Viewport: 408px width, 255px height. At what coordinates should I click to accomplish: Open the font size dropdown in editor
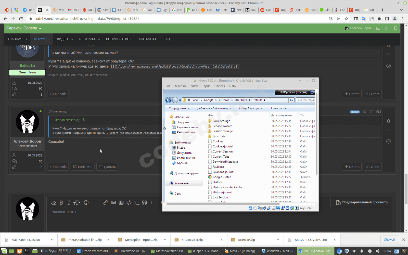pos(76,202)
